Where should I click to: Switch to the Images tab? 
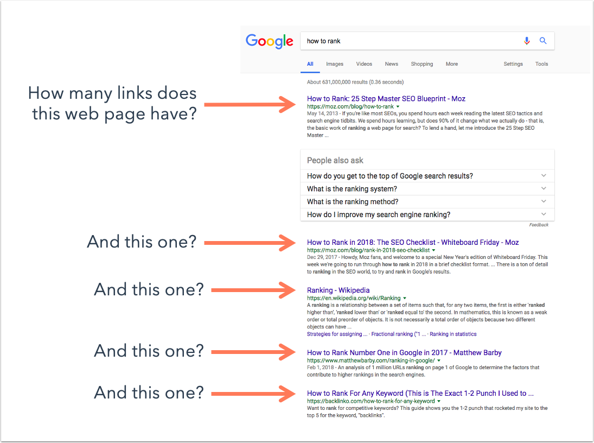pos(335,64)
